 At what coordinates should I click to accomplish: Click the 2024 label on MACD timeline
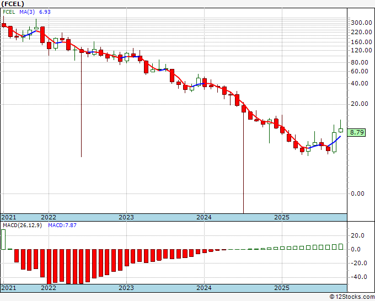tap(204, 288)
